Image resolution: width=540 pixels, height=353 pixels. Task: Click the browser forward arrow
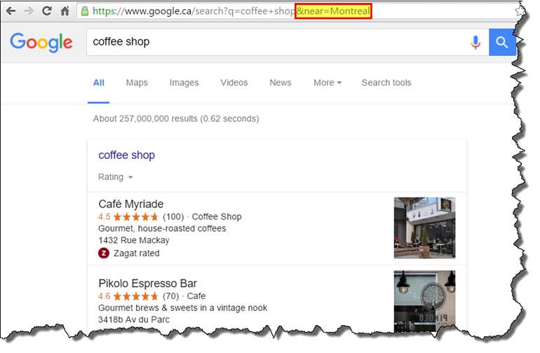[29, 11]
